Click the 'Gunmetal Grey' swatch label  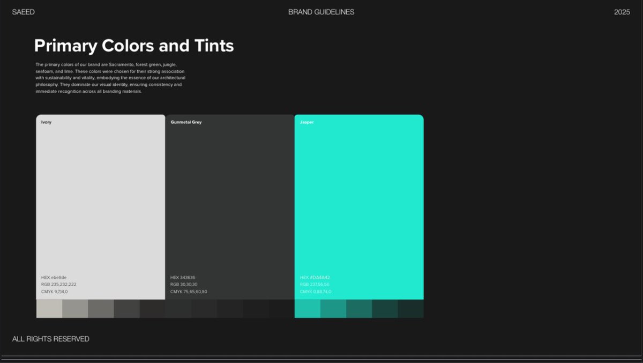[x=186, y=122]
